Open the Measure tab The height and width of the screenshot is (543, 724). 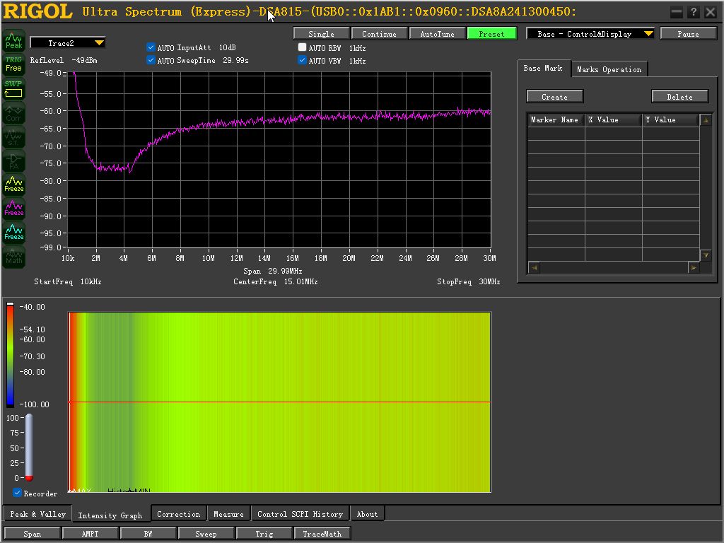click(x=228, y=514)
